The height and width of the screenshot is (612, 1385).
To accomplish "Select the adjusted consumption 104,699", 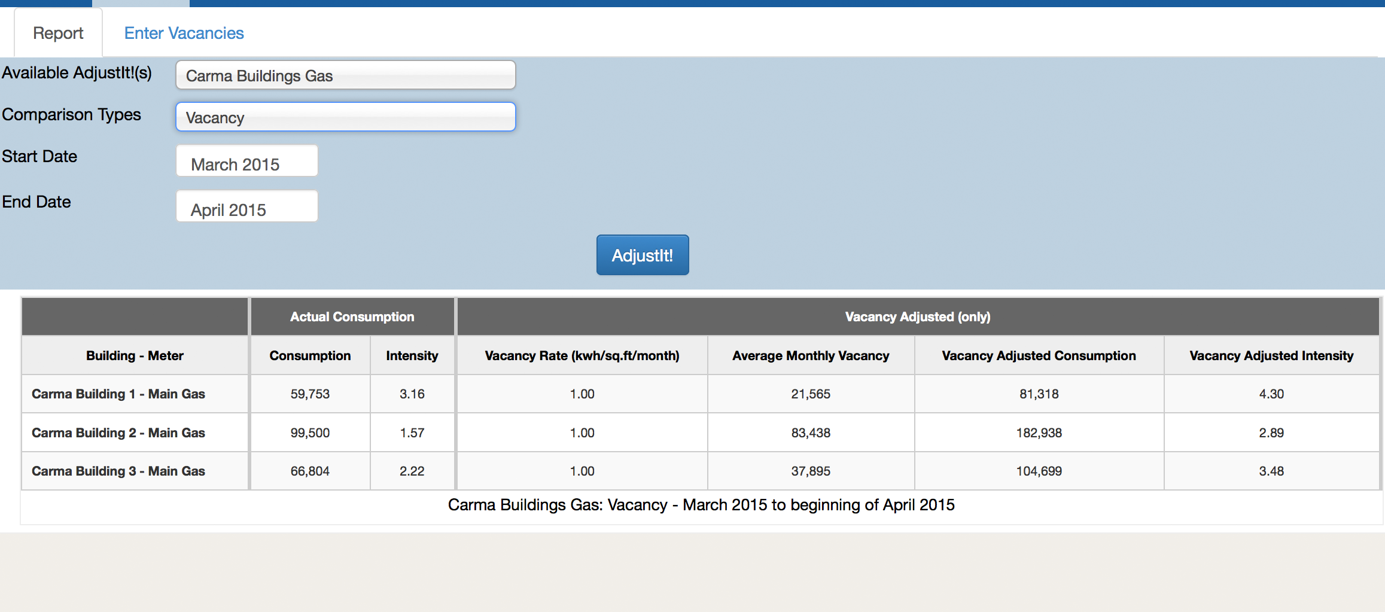I will 1039,471.
